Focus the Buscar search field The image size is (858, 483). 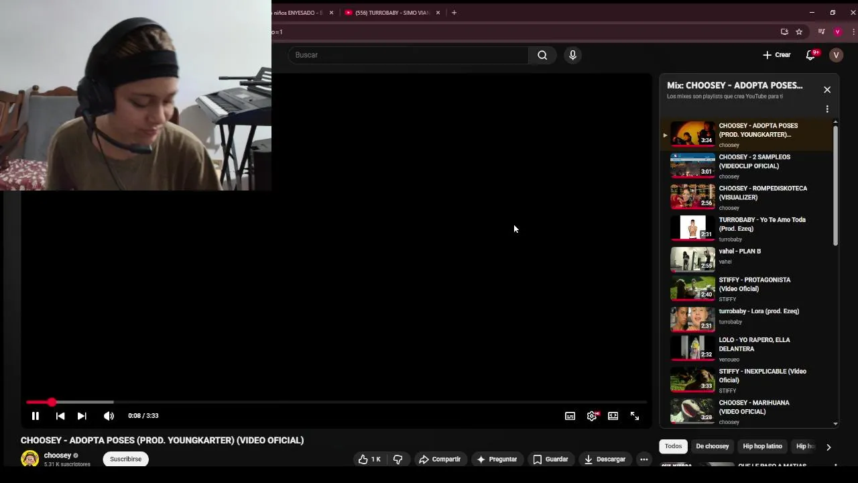[409, 55]
